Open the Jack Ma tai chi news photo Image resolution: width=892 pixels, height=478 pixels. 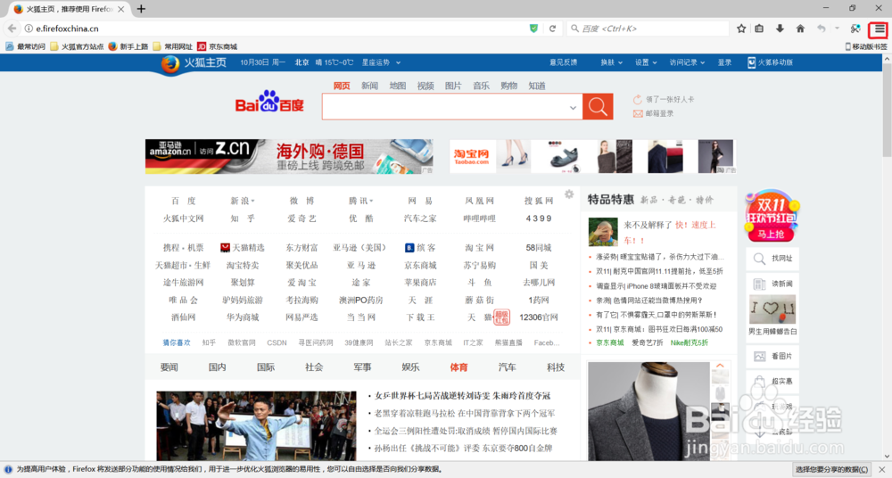coord(257,425)
